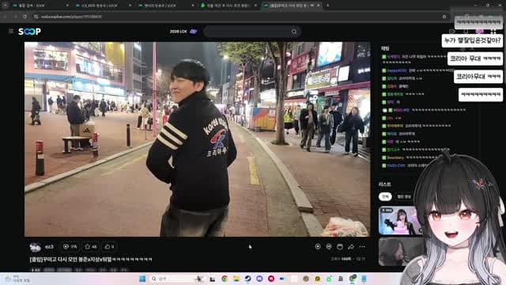Open the more options ellipsis menu
Image resolution: width=506 pixels, height=285 pixels.
point(362,246)
